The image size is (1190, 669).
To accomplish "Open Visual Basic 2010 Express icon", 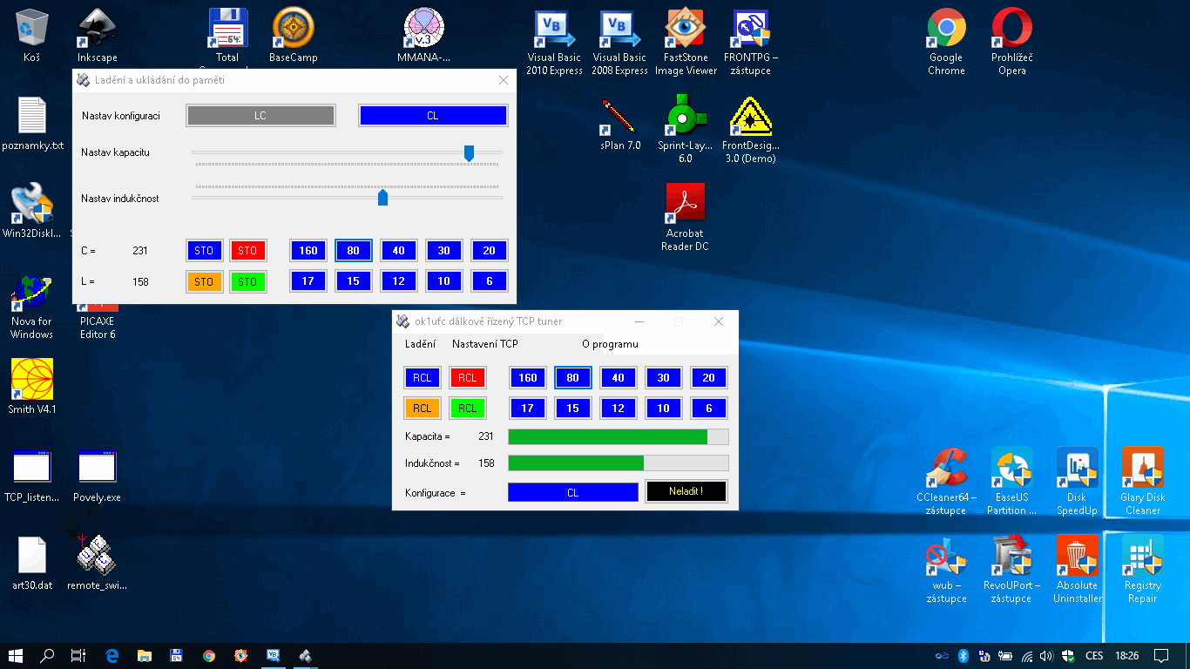I will pyautogui.click(x=554, y=29).
